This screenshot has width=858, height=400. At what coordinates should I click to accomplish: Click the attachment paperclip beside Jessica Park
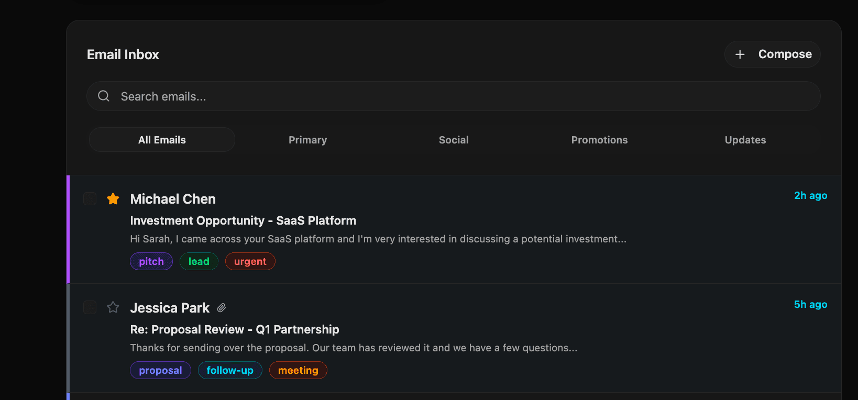(x=222, y=308)
